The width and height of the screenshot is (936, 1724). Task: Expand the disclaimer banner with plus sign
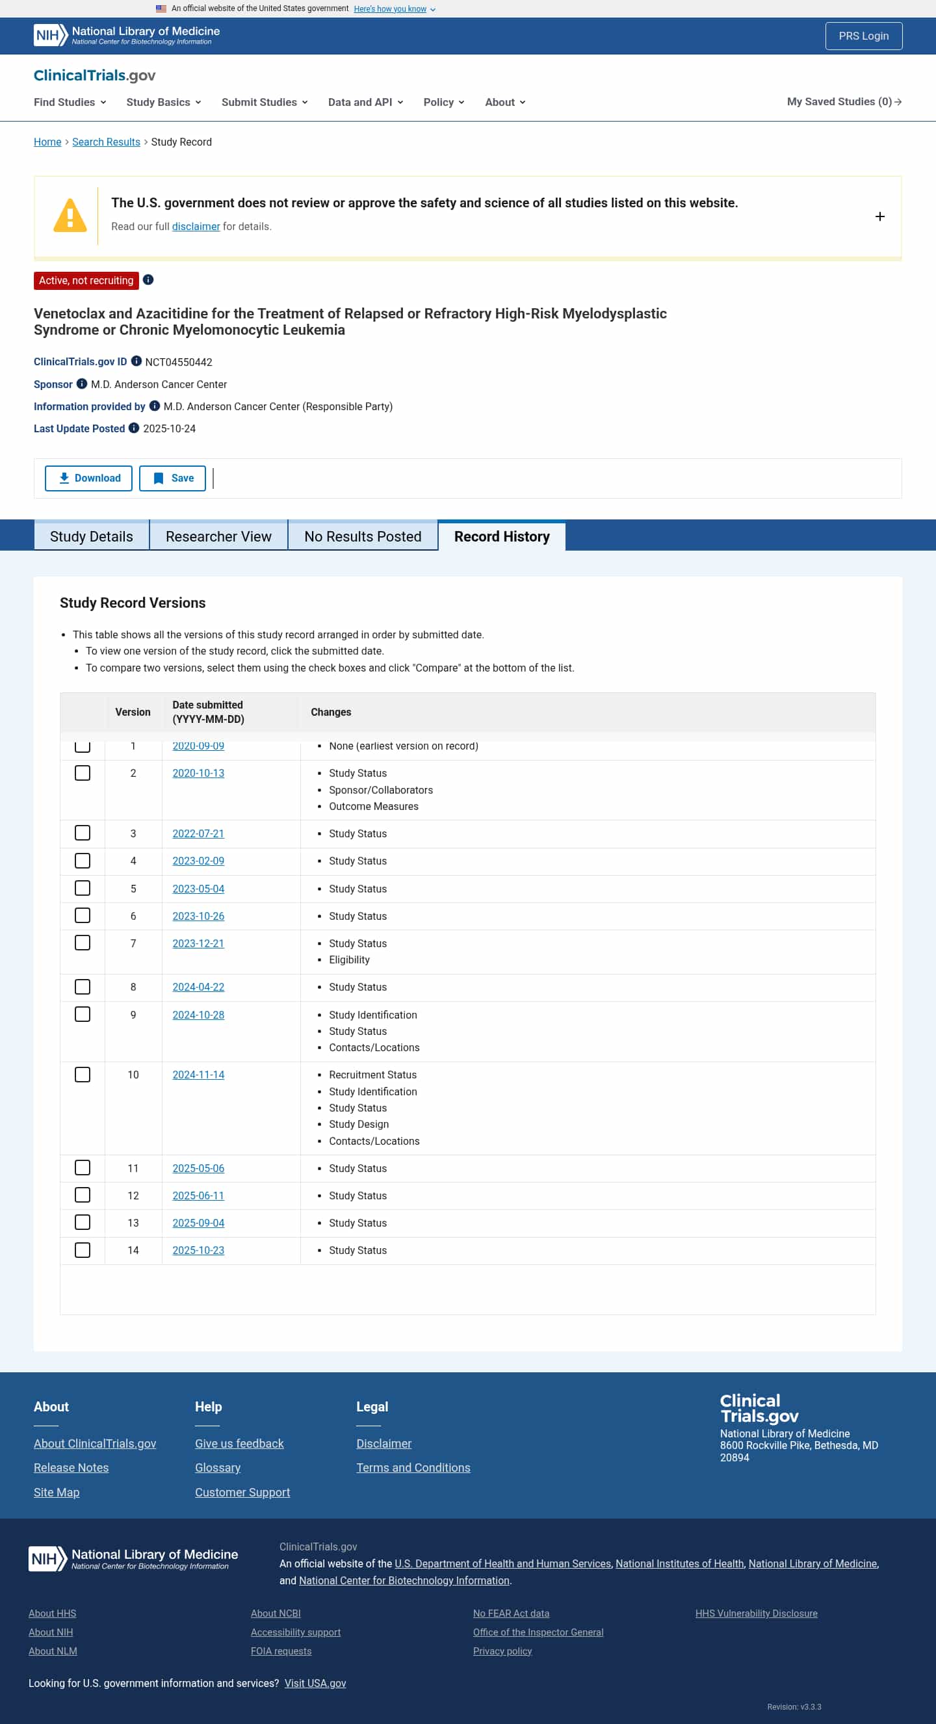click(x=880, y=216)
